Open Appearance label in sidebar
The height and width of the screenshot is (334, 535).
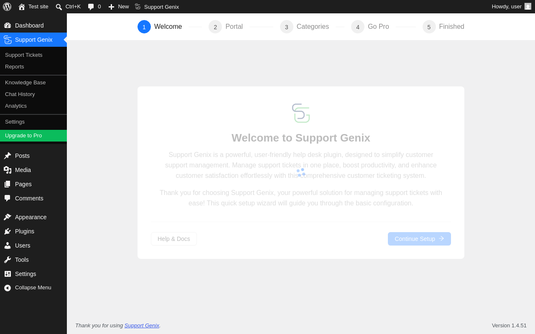pyautogui.click(x=31, y=217)
